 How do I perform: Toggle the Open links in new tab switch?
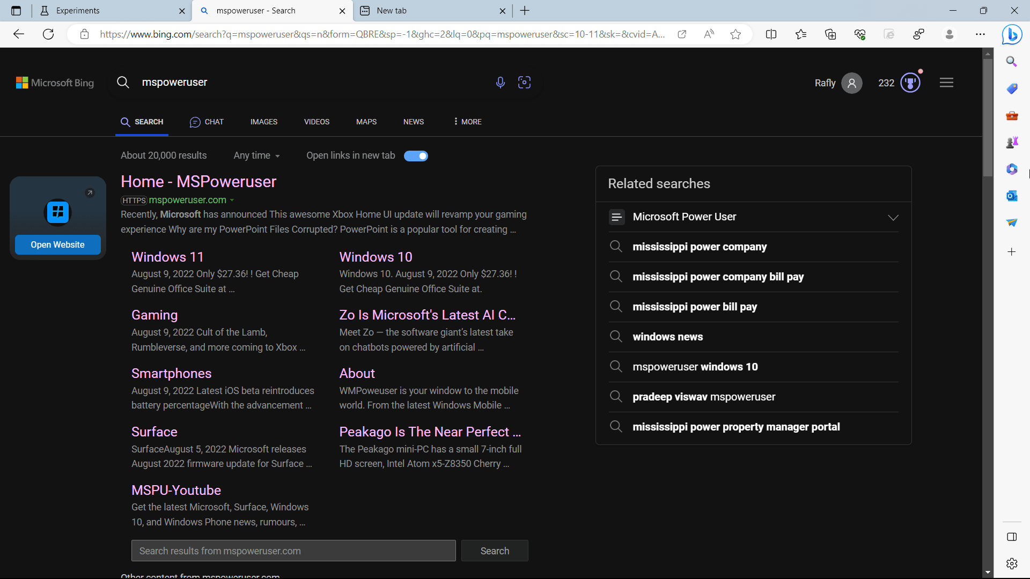click(416, 155)
